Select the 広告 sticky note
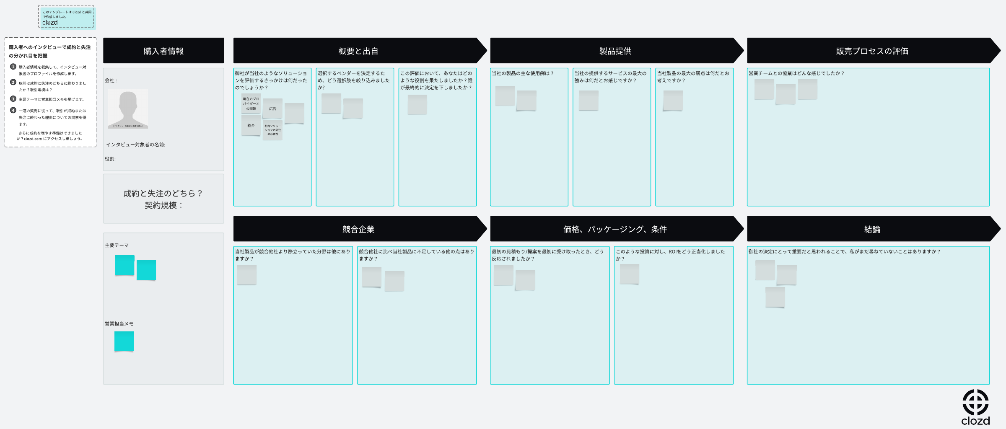 click(272, 109)
